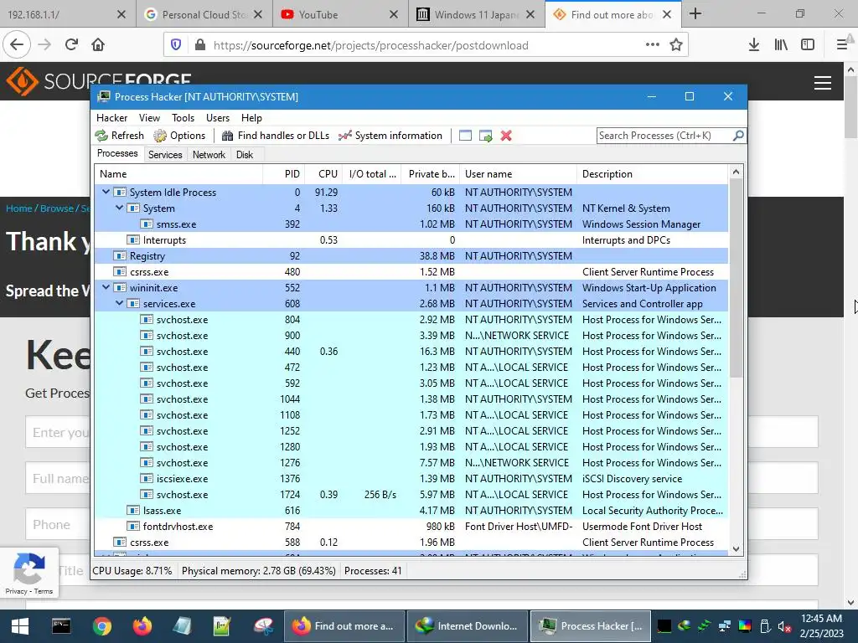Sort by the CPU column header
This screenshot has height=643, width=858.
[323, 174]
